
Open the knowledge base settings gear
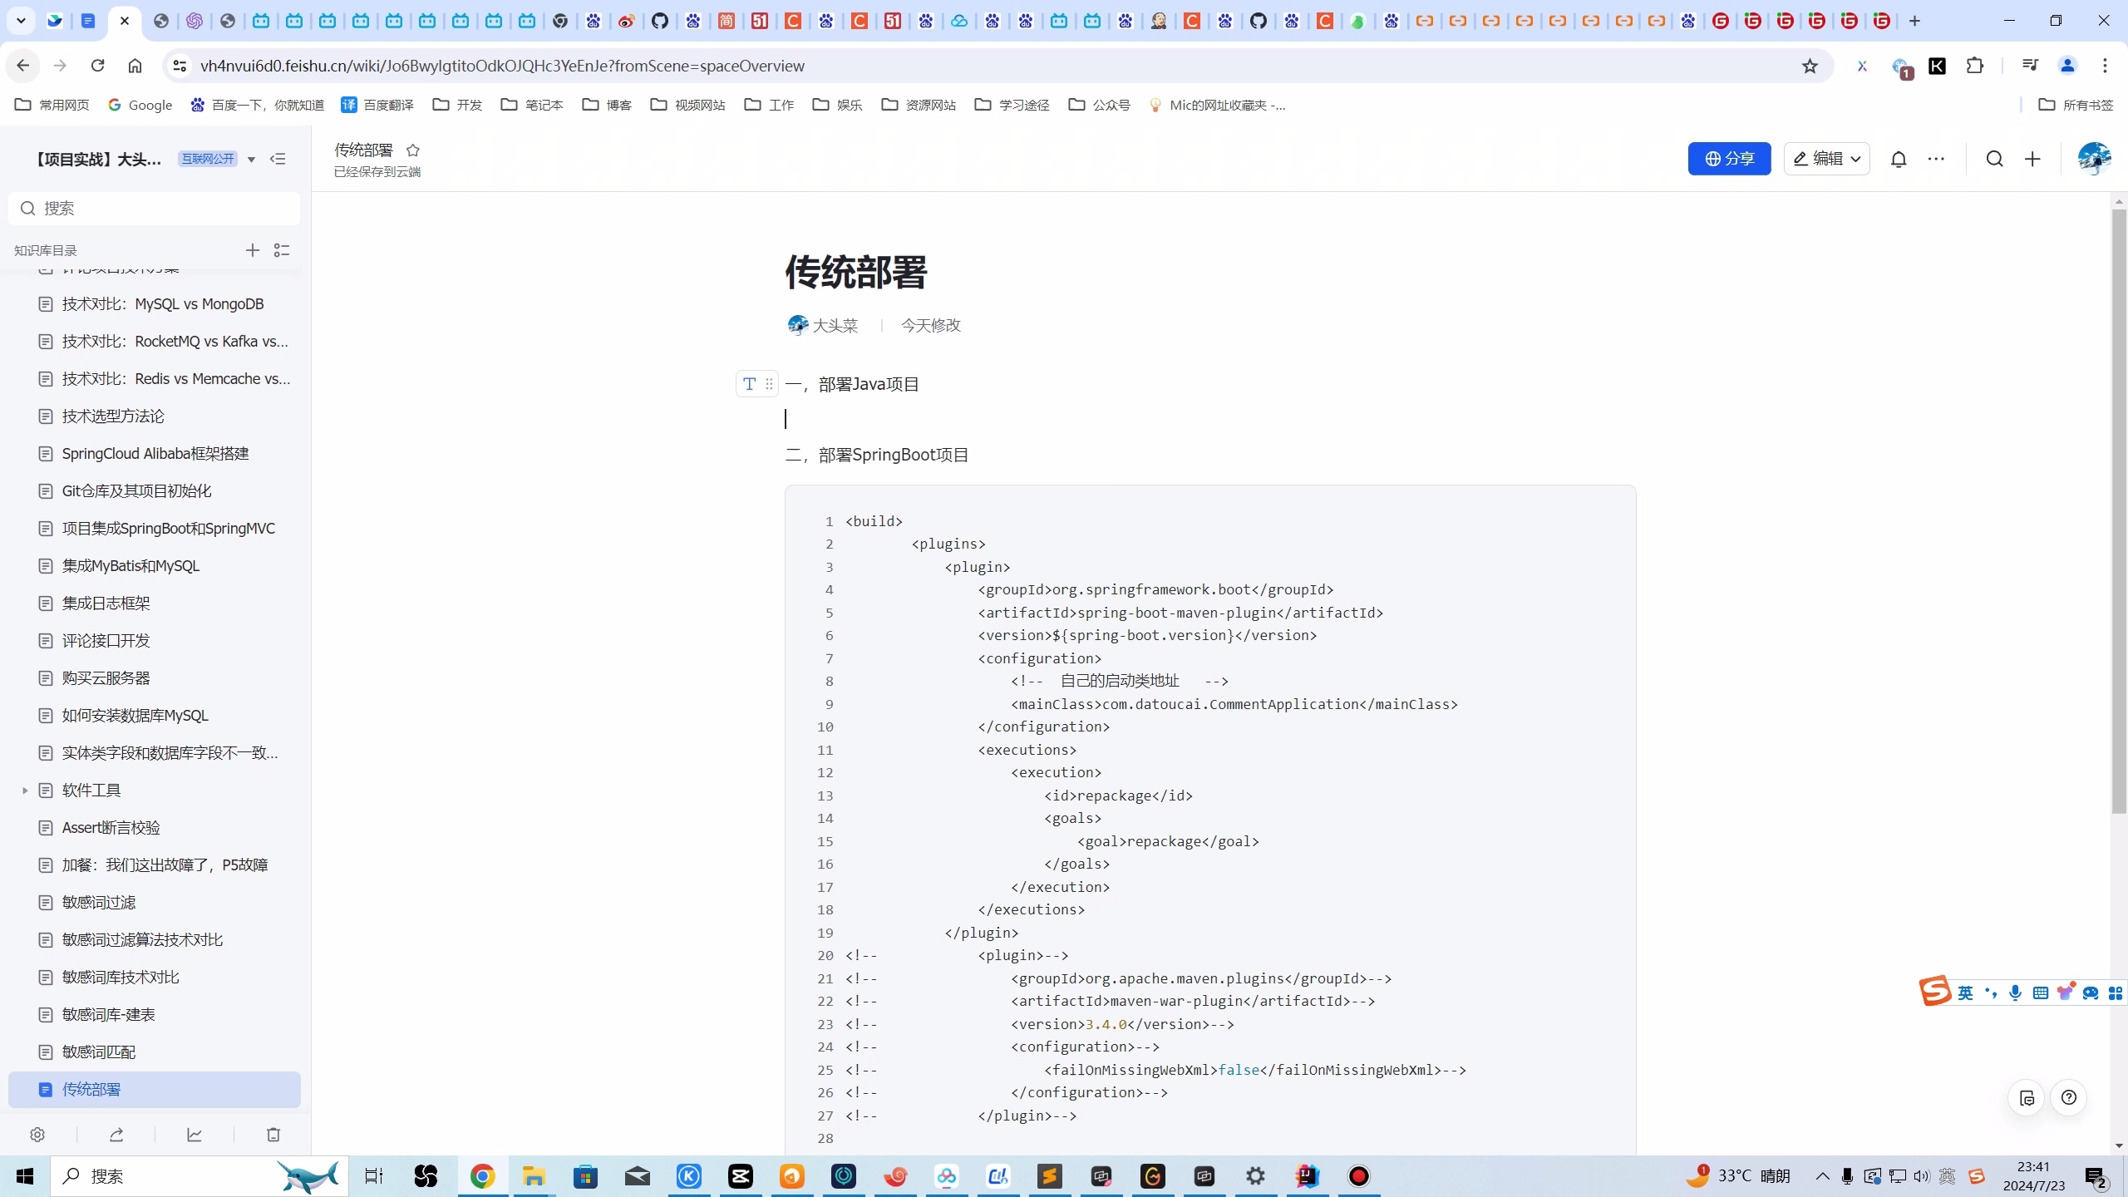(37, 1134)
